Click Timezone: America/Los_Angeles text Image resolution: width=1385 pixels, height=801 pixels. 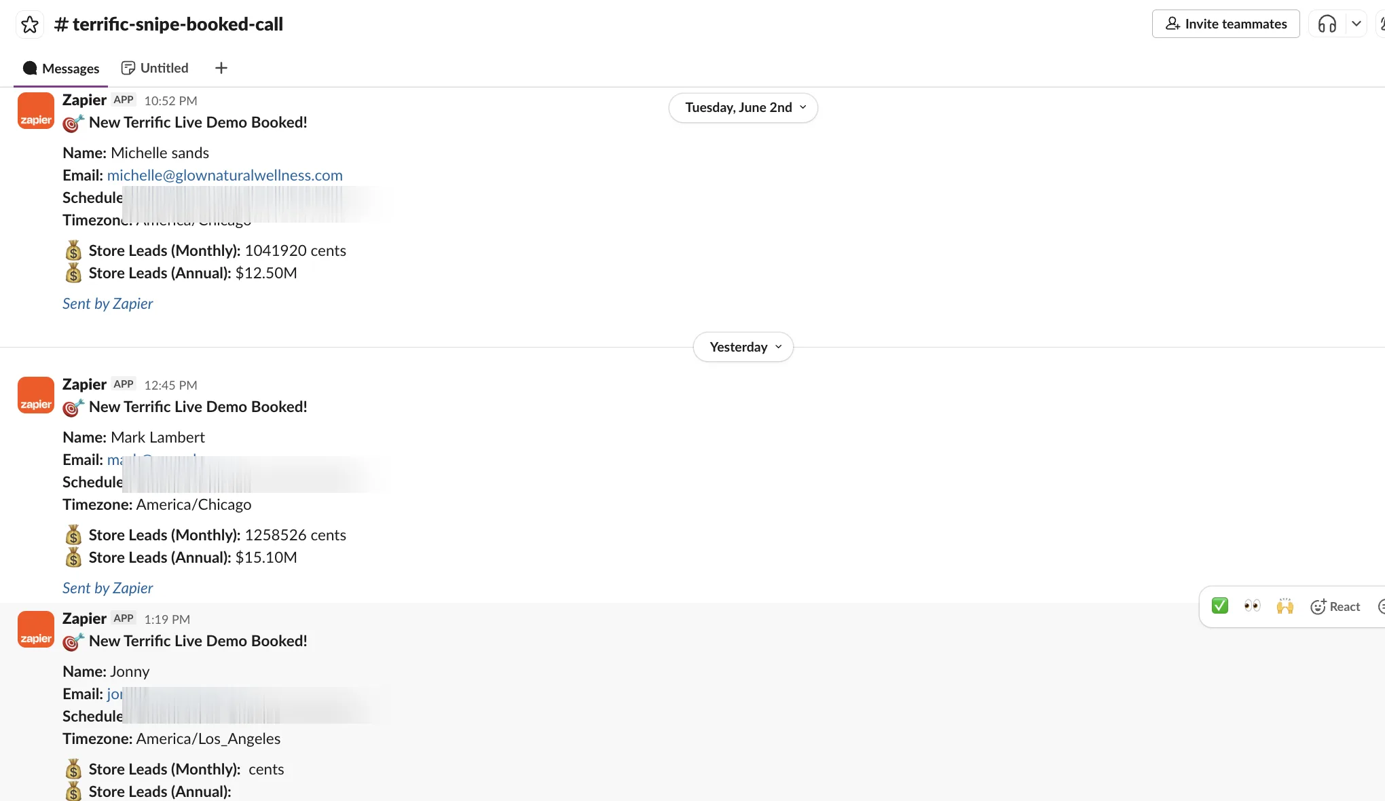pyautogui.click(x=172, y=739)
